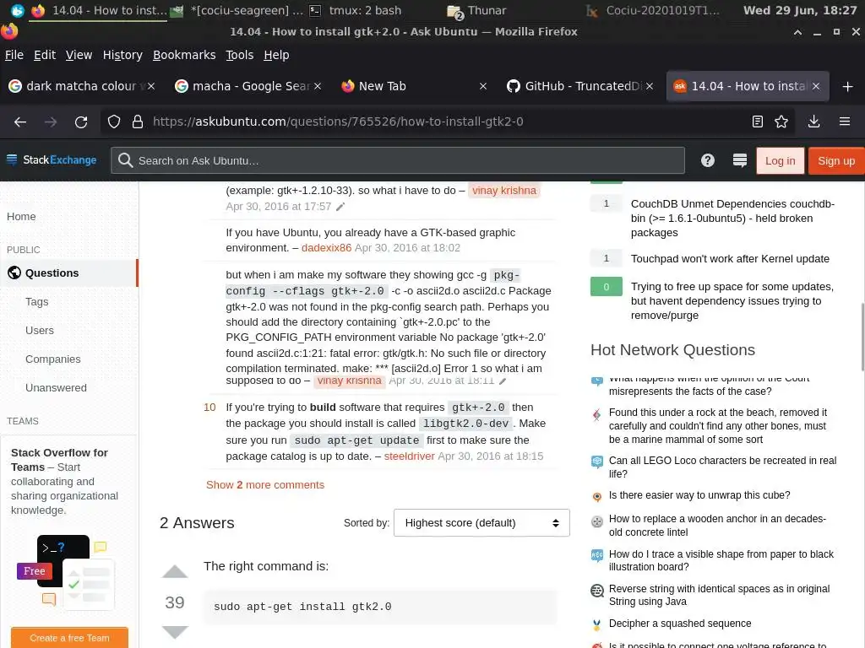Downvote the answer with the down arrow
Image resolution: width=865 pixels, height=648 pixels.
(175, 631)
